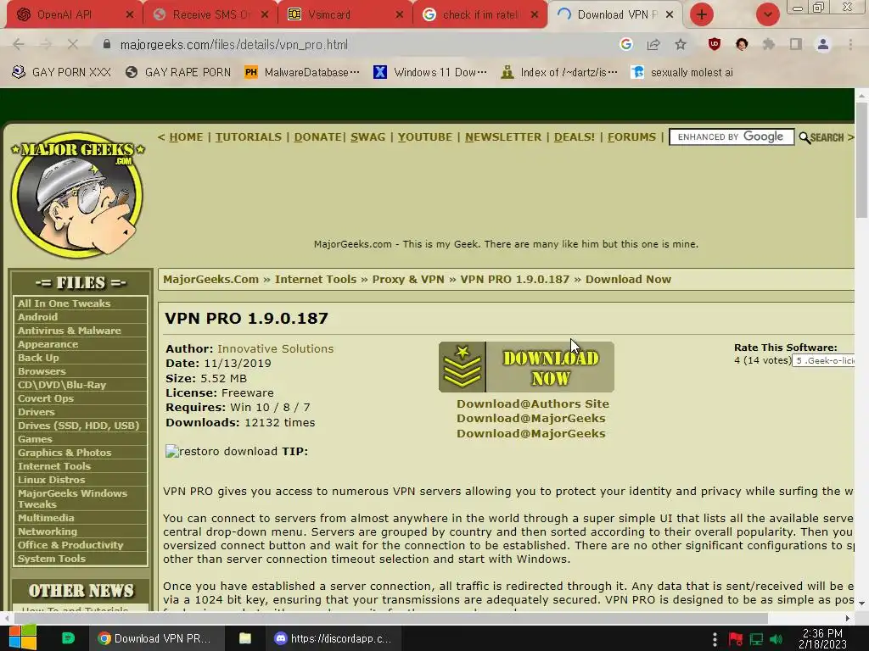Open the uBlock Origin extension icon
Screen dimensions: 869x651
coord(715,44)
